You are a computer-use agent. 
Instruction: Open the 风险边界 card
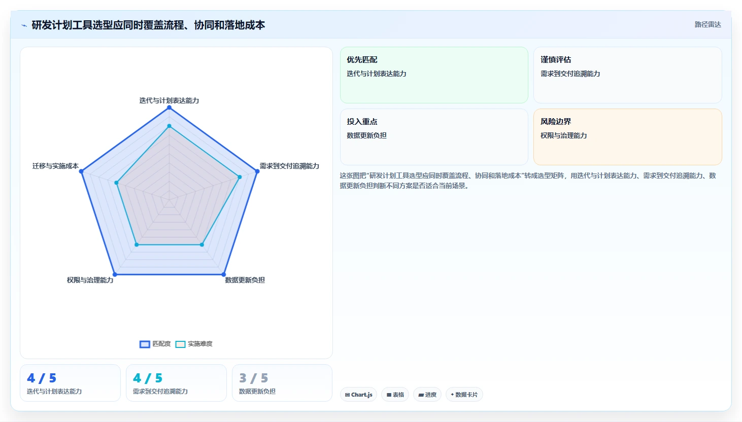[627, 137]
